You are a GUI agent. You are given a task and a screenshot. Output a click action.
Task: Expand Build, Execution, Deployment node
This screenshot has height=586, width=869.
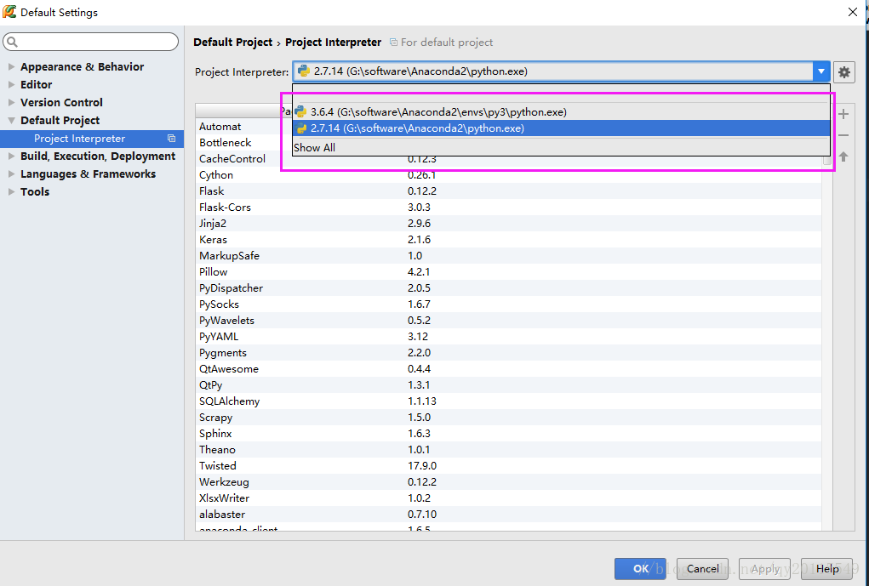(11, 156)
